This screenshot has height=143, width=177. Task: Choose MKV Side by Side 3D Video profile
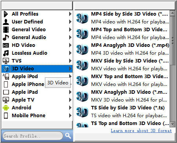[x=122, y=65]
